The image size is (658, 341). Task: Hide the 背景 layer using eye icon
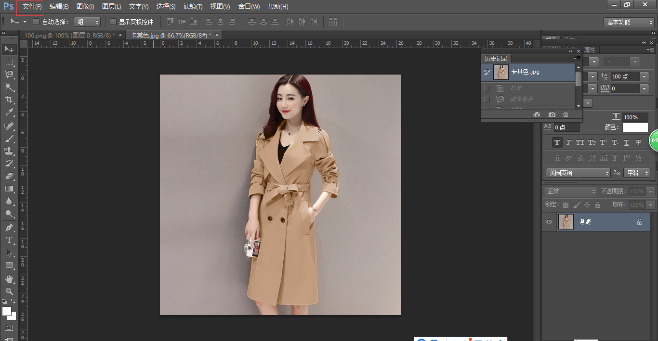[x=549, y=222]
